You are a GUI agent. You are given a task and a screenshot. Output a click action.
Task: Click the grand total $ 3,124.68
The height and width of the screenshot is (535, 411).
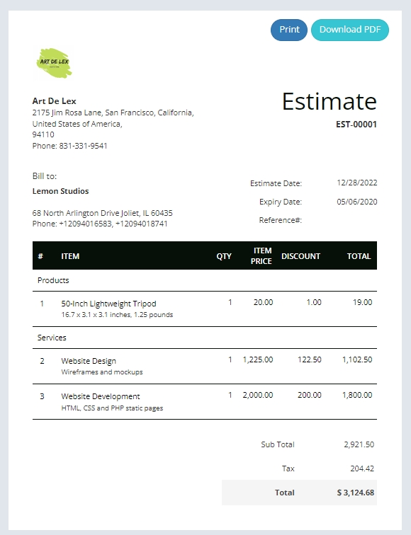(x=355, y=493)
